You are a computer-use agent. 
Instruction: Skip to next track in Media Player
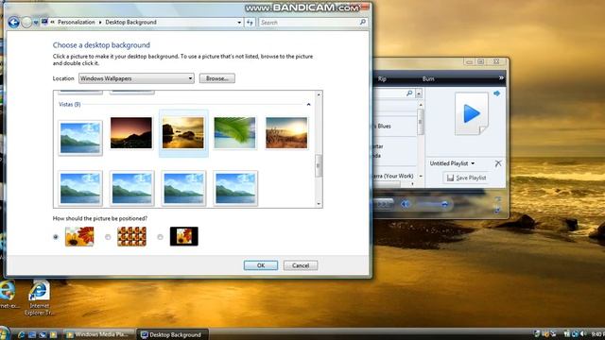(x=383, y=204)
